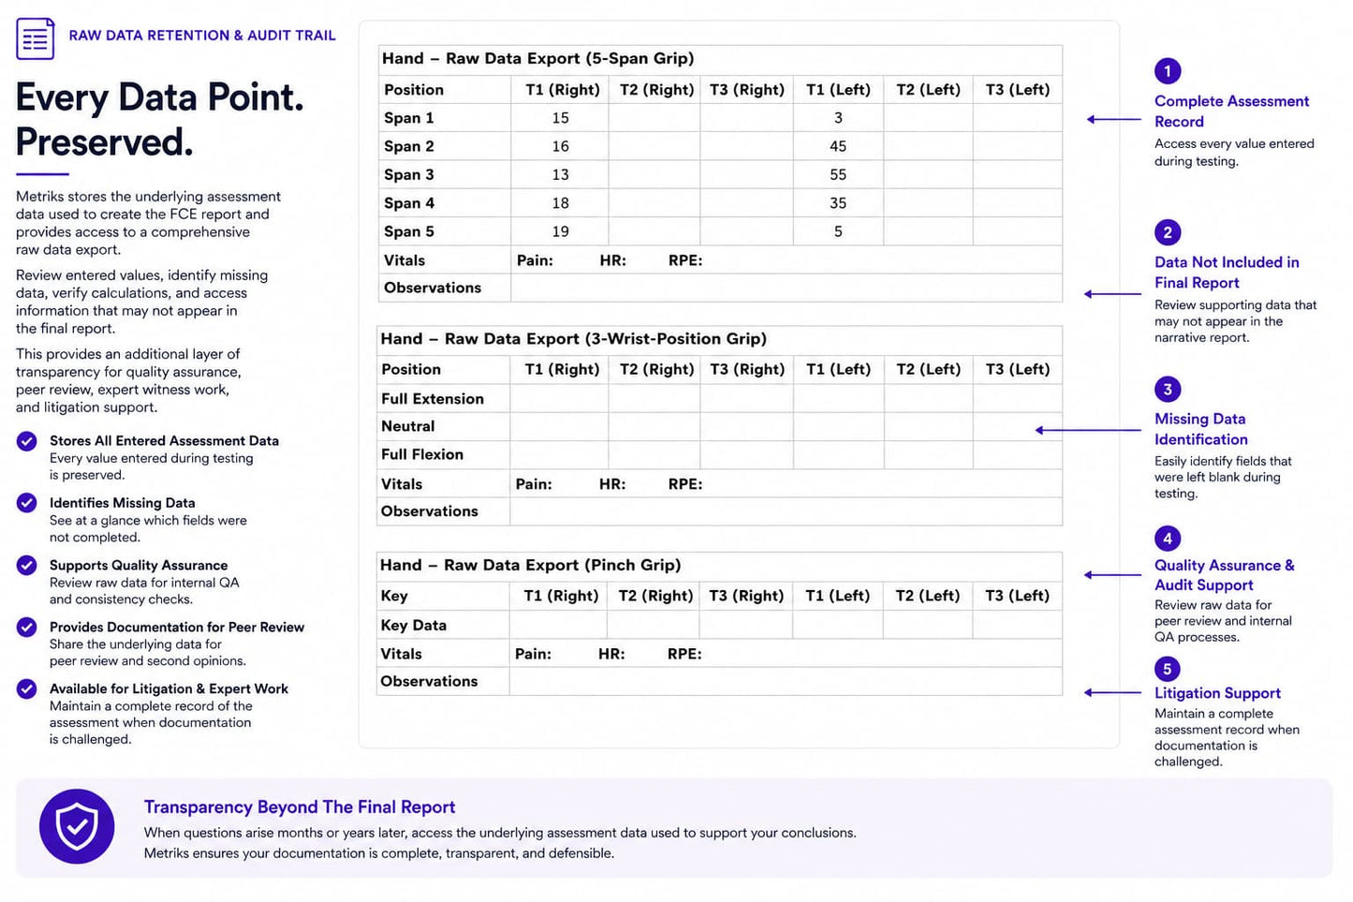This screenshot has height=902, width=1353.
Task: Click T2 (Right) header in 5-Span Grip table
Action: click(656, 90)
